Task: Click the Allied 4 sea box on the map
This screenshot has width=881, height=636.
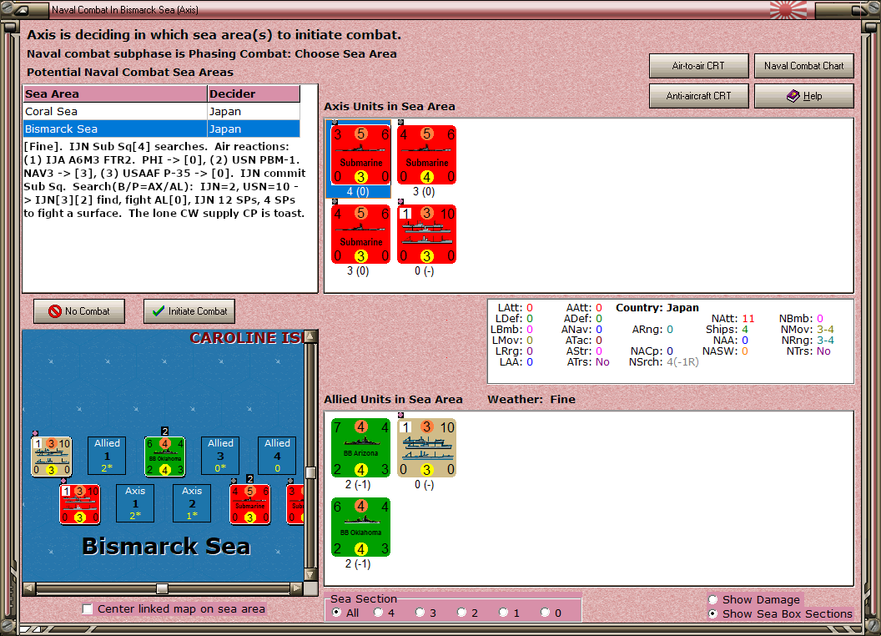Action: 277,456
